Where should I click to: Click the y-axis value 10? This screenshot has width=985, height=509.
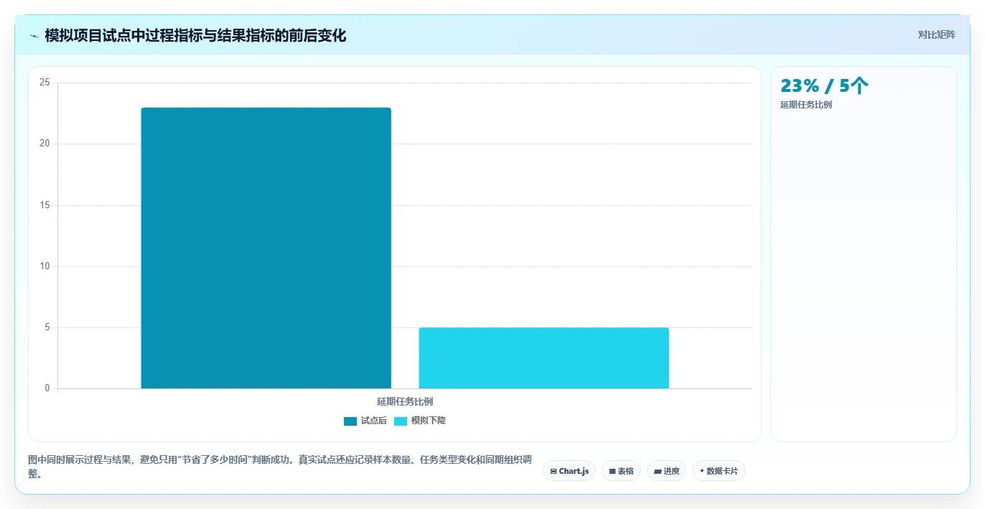click(45, 266)
